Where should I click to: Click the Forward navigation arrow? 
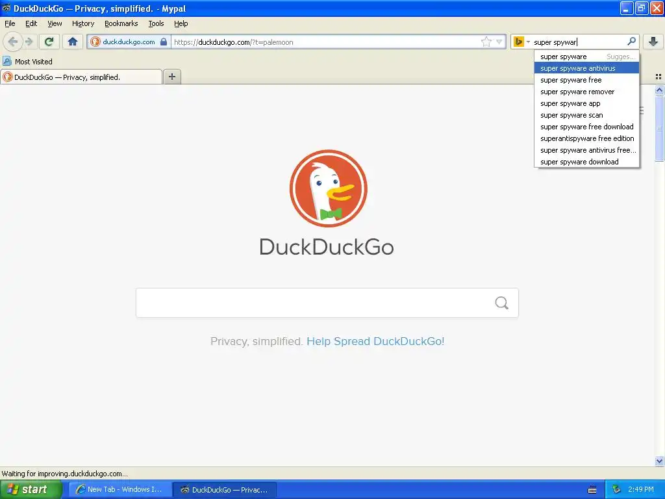click(29, 42)
